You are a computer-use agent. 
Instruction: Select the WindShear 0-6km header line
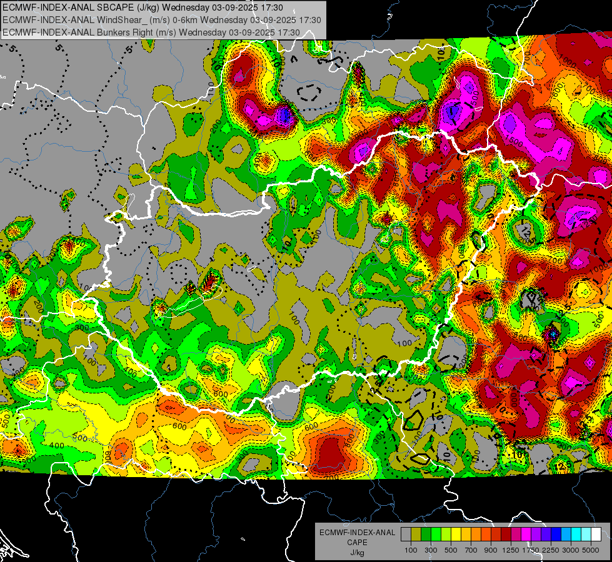[x=161, y=20]
